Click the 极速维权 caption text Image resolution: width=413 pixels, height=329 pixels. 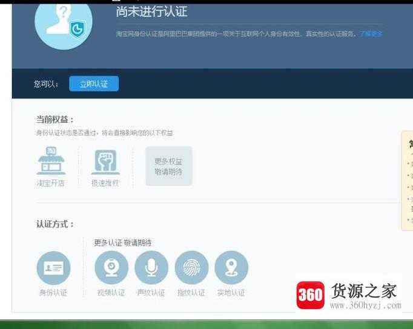coord(105,183)
